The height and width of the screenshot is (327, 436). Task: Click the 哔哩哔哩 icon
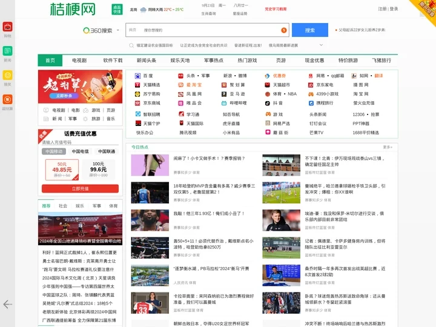pos(224,103)
